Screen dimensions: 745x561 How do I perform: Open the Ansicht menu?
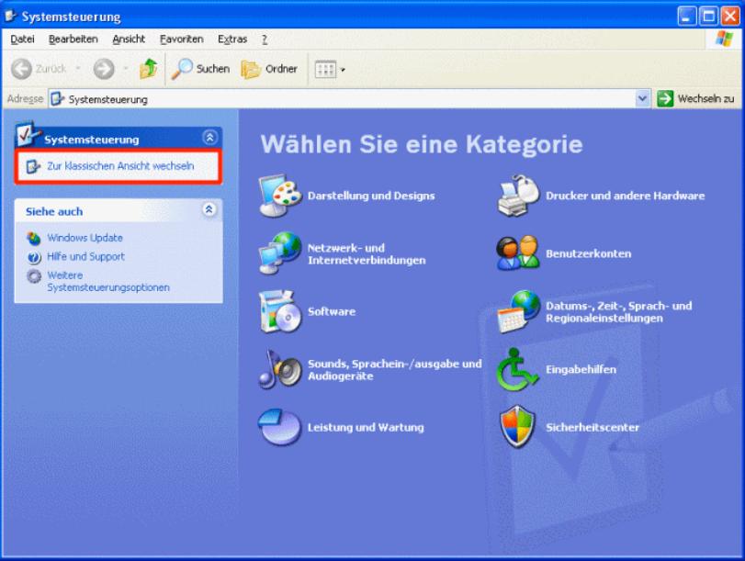pyautogui.click(x=129, y=39)
